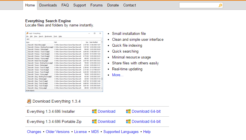
Task: Open the Contact page
Action: [x=129, y=5]
